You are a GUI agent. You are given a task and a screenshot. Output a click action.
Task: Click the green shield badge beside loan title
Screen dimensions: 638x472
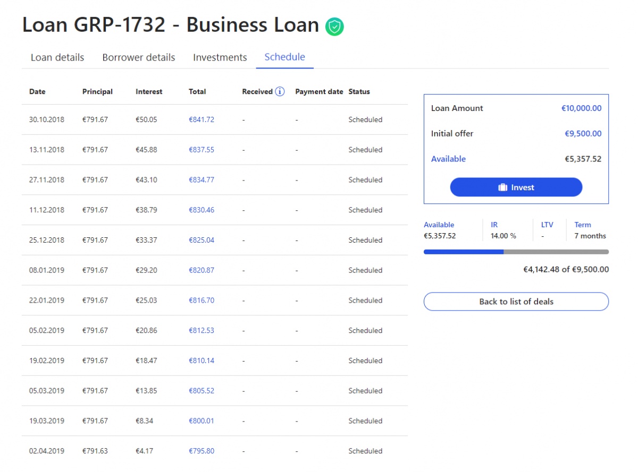[334, 27]
